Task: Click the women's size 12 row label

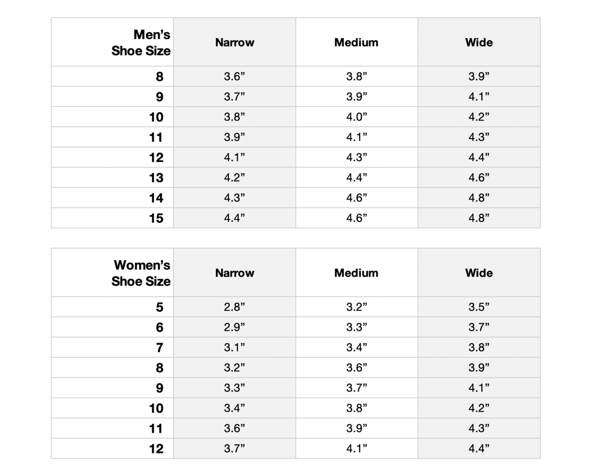Action: 156,449
